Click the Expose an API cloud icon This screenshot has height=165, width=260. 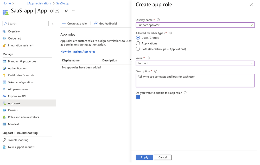coord(4,96)
